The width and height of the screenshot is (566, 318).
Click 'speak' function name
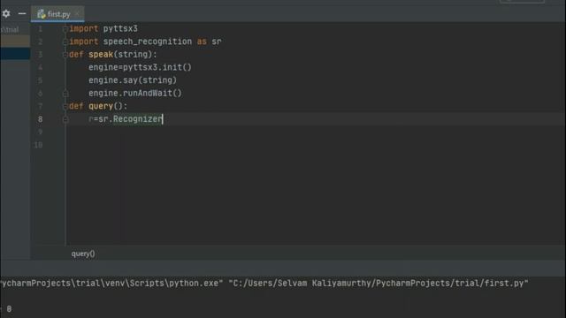101,55
